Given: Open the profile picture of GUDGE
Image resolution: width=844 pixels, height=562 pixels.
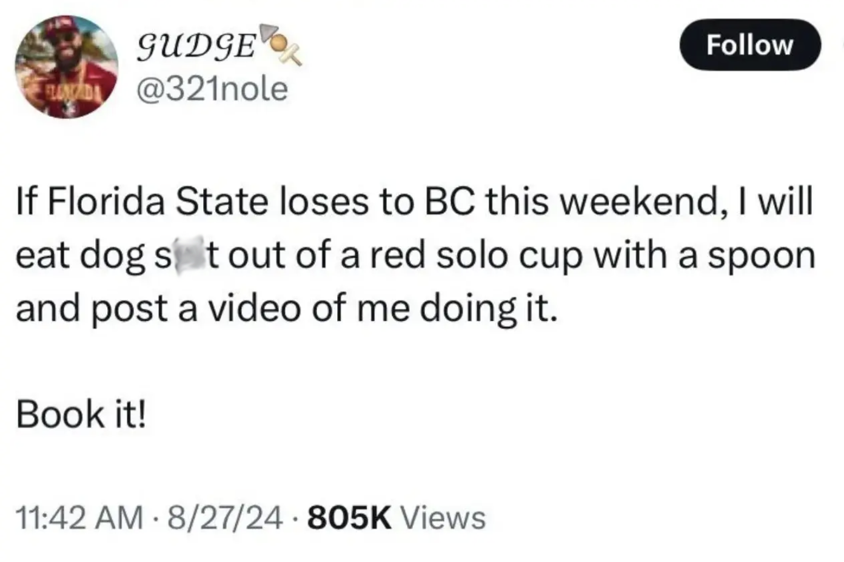Looking at the screenshot, I should 67,67.
